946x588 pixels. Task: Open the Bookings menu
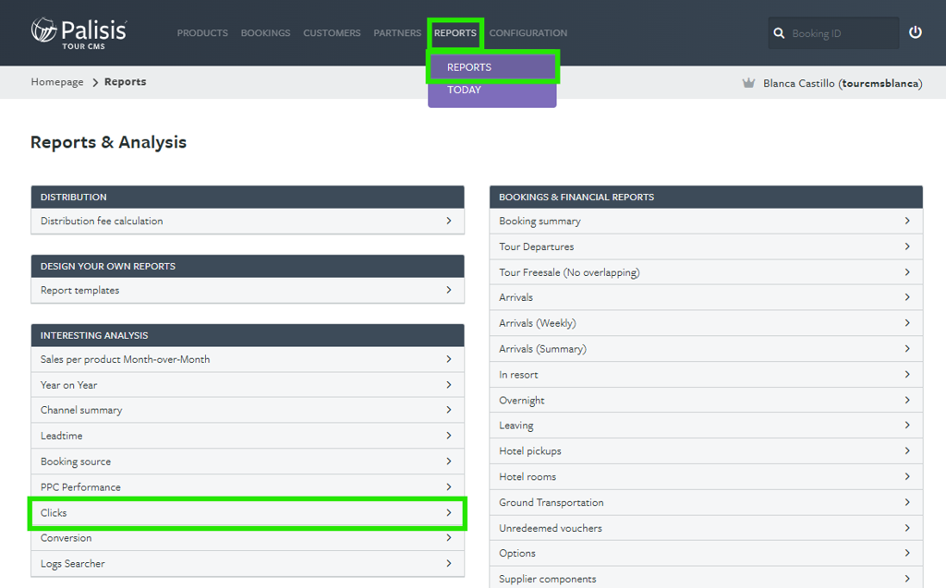pos(265,33)
